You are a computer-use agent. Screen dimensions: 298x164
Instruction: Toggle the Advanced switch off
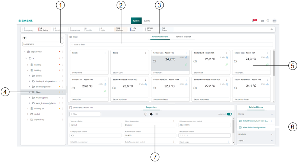(229, 114)
